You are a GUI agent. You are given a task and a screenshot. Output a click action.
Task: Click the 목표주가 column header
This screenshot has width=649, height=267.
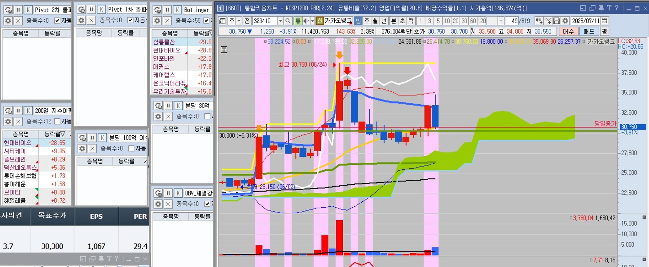click(52, 216)
